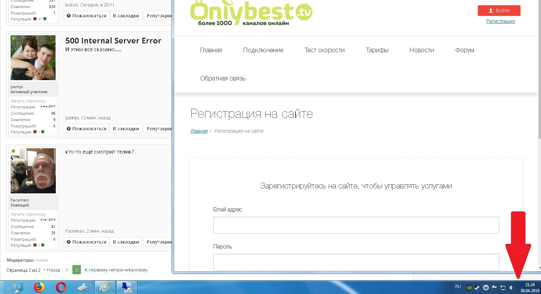Click the Onlybest.tv logo
The image size is (541, 294).
click(251, 13)
